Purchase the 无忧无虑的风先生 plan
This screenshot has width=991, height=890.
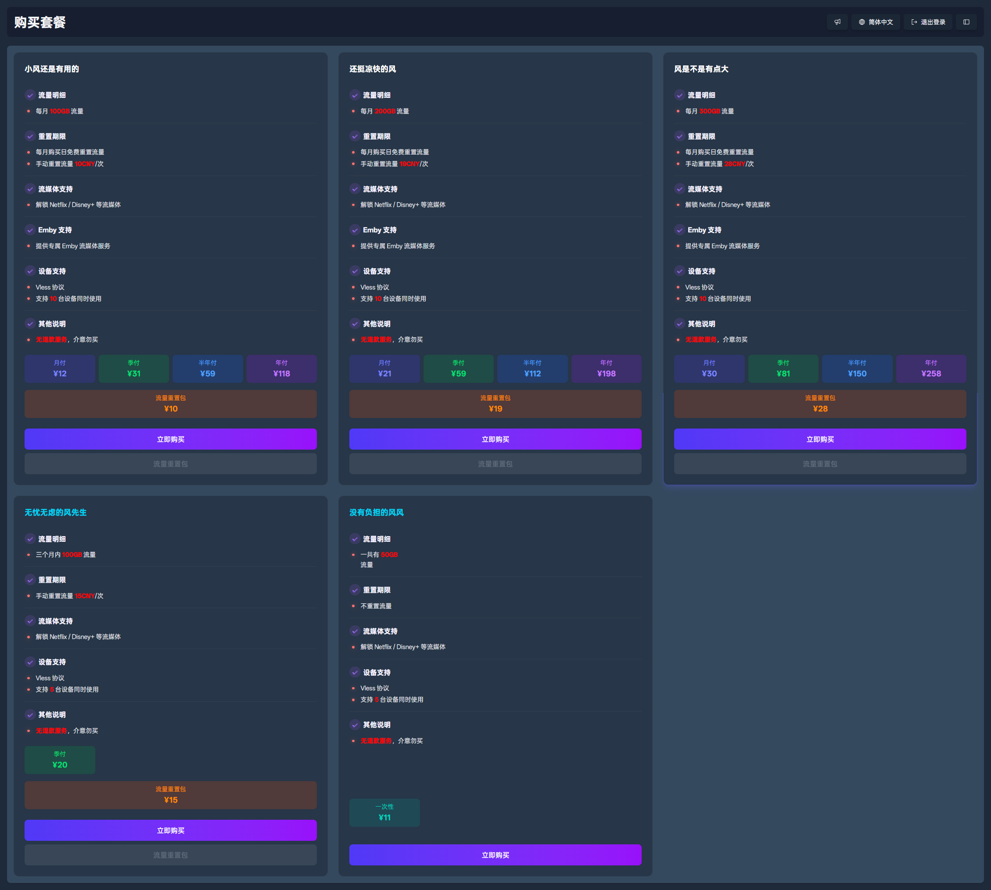[171, 830]
